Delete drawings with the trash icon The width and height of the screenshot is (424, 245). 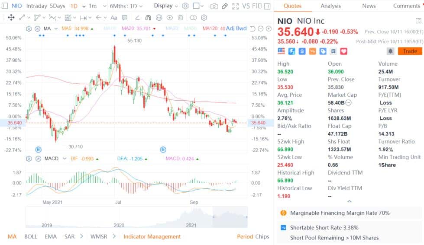[180, 18]
